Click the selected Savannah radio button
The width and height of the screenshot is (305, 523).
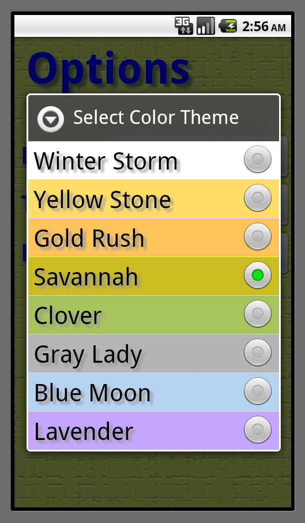[x=258, y=275]
